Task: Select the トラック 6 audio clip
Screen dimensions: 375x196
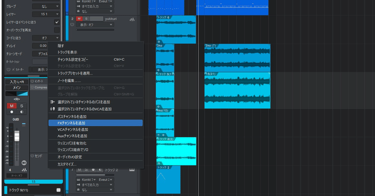Action: tap(176, 29)
